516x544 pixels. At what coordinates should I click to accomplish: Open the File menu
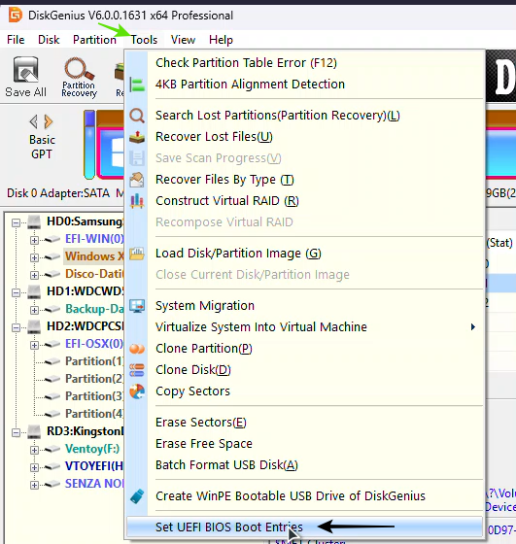click(x=16, y=40)
